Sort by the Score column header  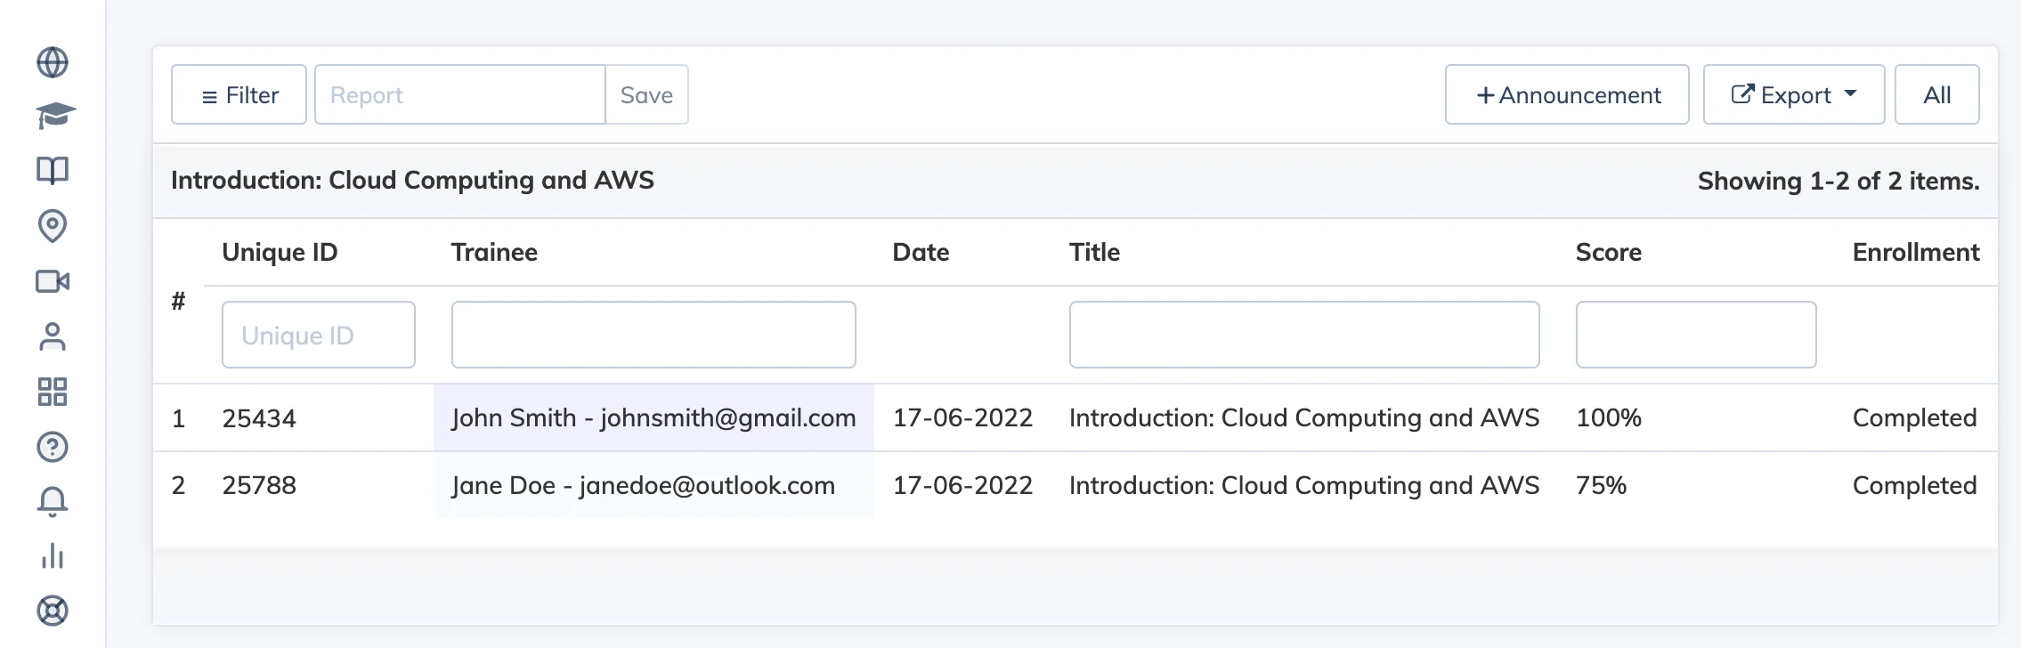tap(1608, 252)
